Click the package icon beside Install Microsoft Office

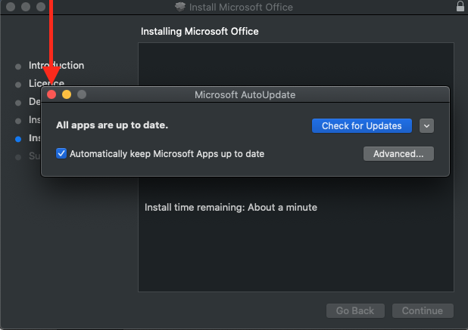[179, 8]
